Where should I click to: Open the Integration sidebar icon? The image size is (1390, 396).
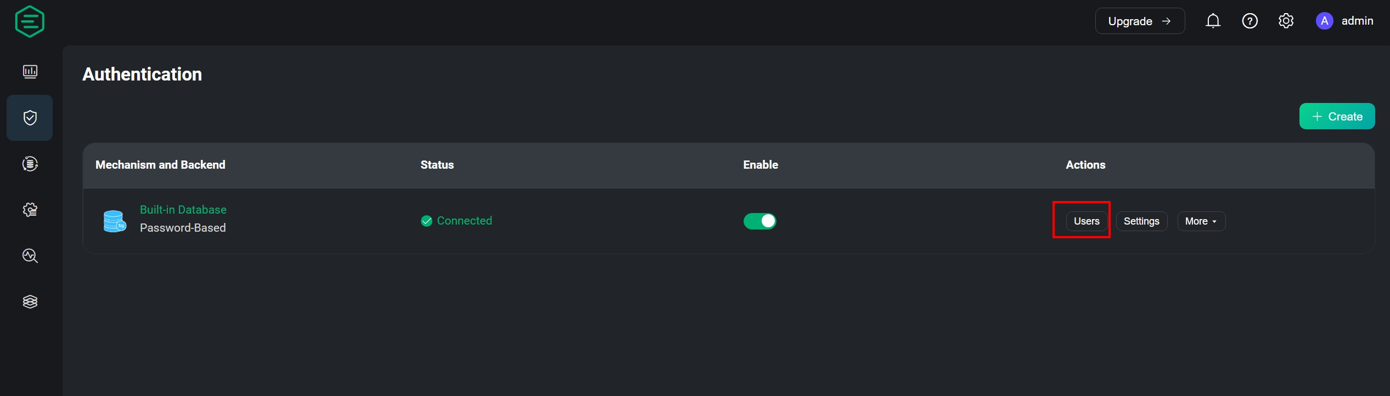[x=30, y=164]
